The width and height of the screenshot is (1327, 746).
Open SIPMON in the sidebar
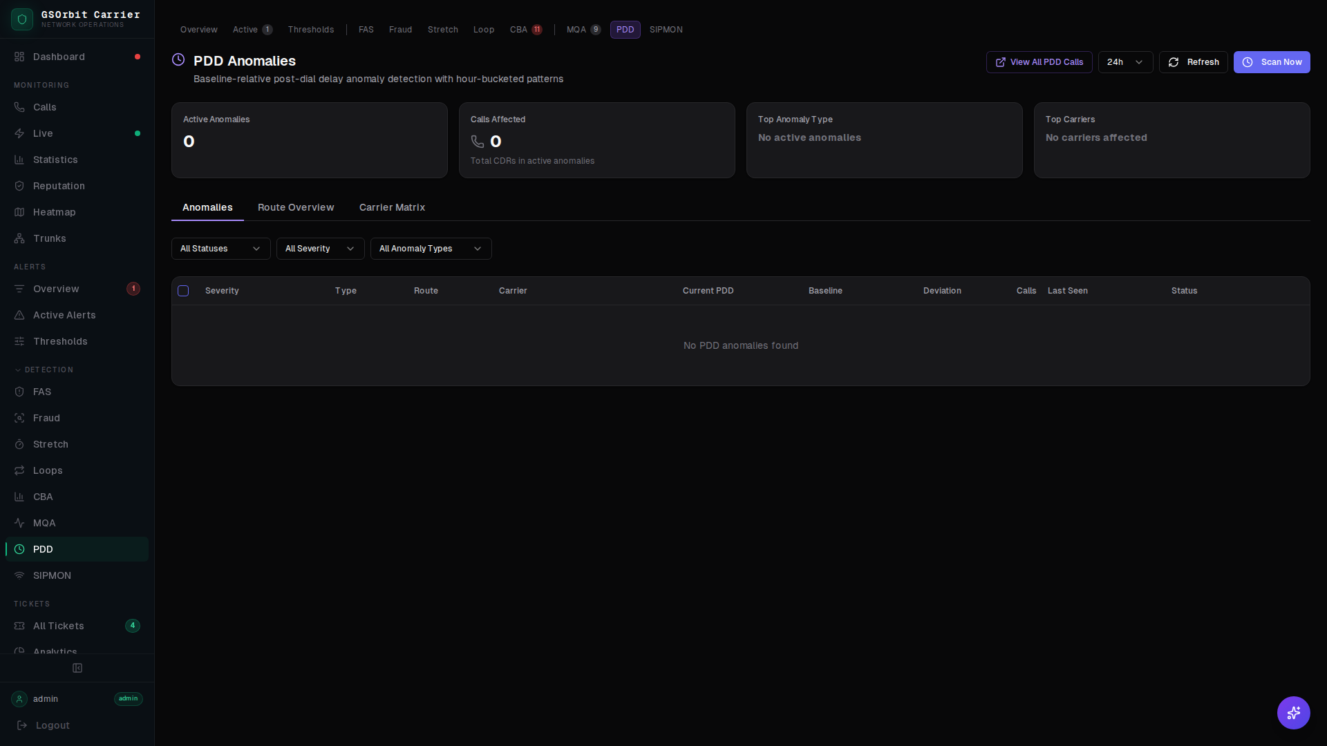(x=52, y=575)
